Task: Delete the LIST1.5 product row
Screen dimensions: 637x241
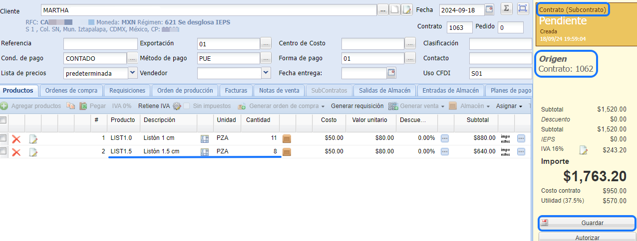Action: point(16,152)
